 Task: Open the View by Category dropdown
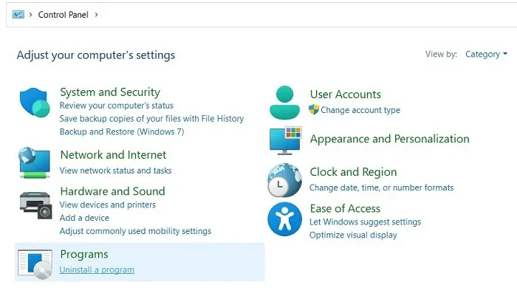(486, 54)
